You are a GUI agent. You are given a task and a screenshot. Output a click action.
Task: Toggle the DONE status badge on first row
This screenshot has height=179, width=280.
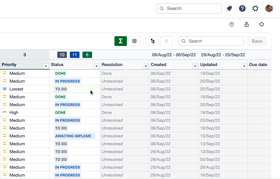click(60, 73)
